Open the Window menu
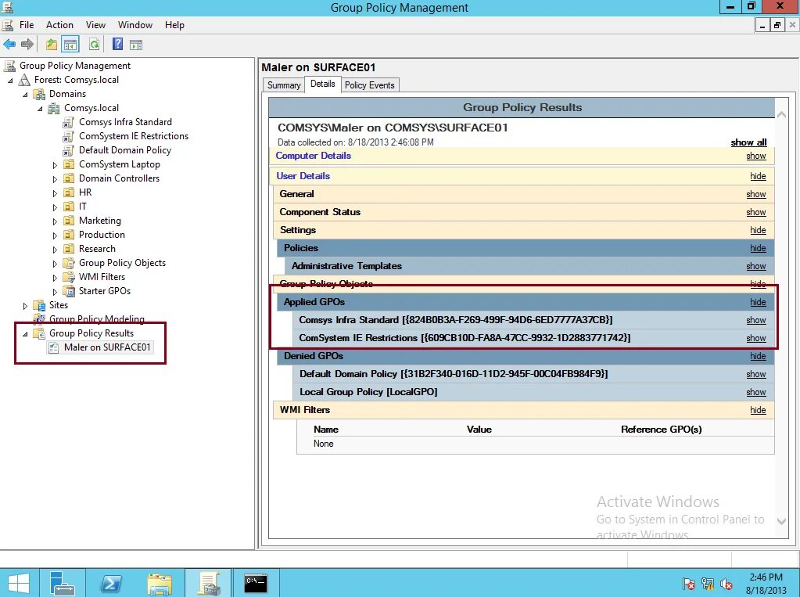800x597 pixels. point(135,25)
